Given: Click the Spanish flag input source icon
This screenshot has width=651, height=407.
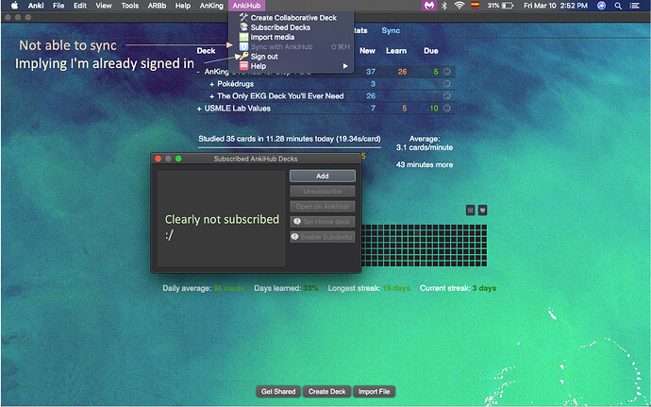Looking at the screenshot, I should tap(475, 6).
